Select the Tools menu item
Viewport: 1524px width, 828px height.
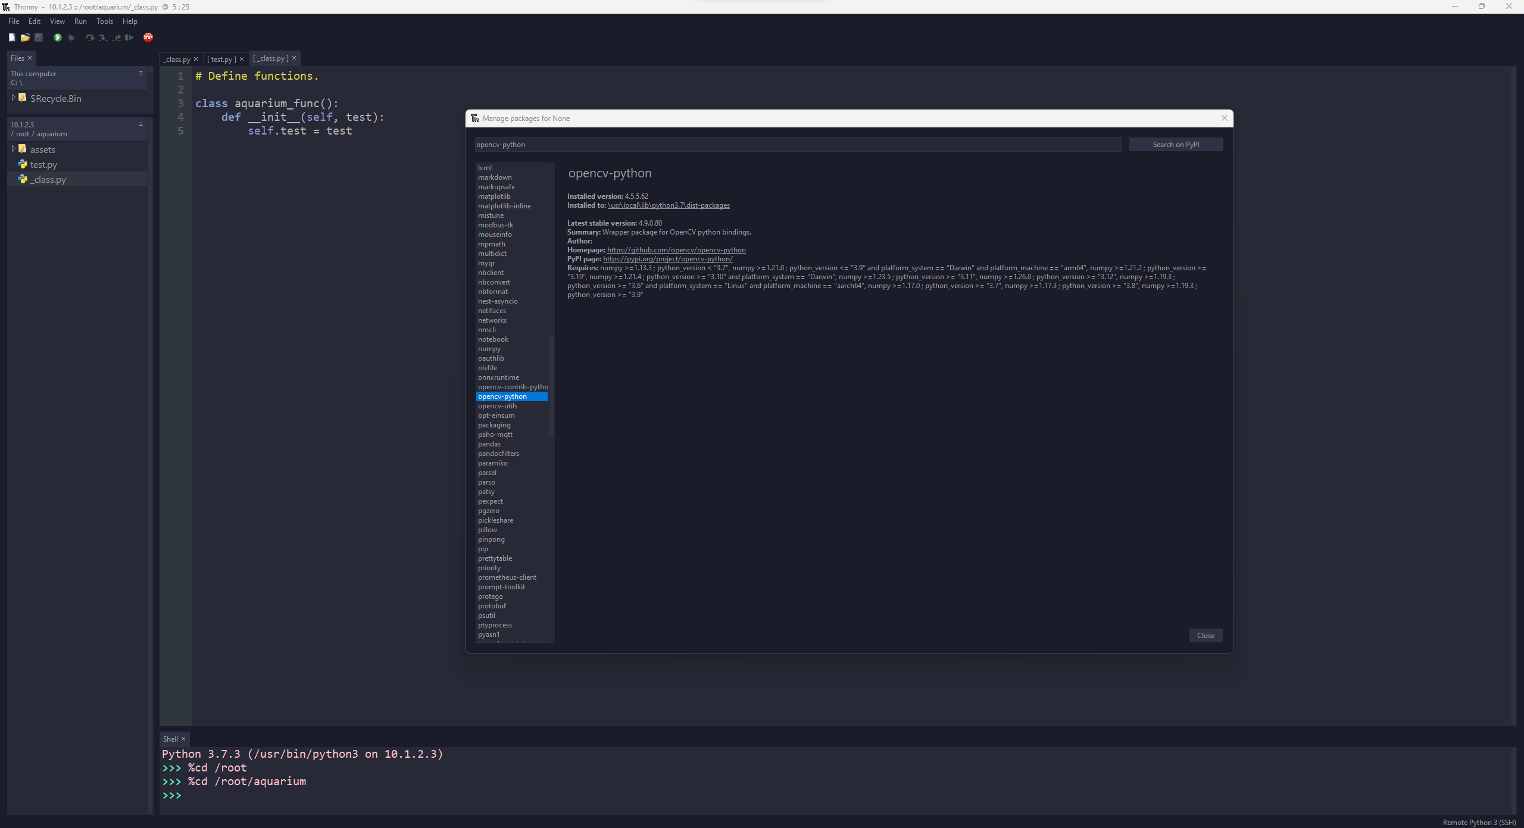(102, 21)
